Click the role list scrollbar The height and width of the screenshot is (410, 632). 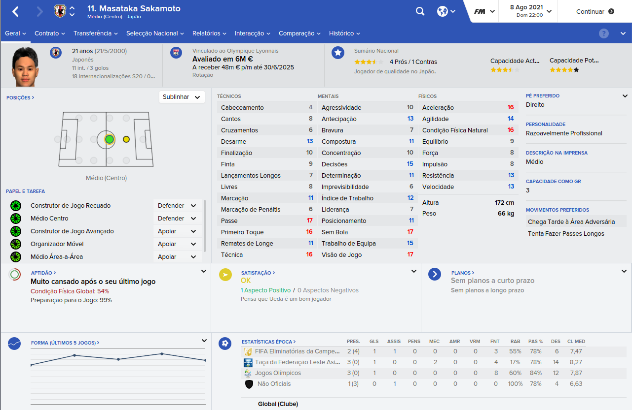(x=205, y=225)
